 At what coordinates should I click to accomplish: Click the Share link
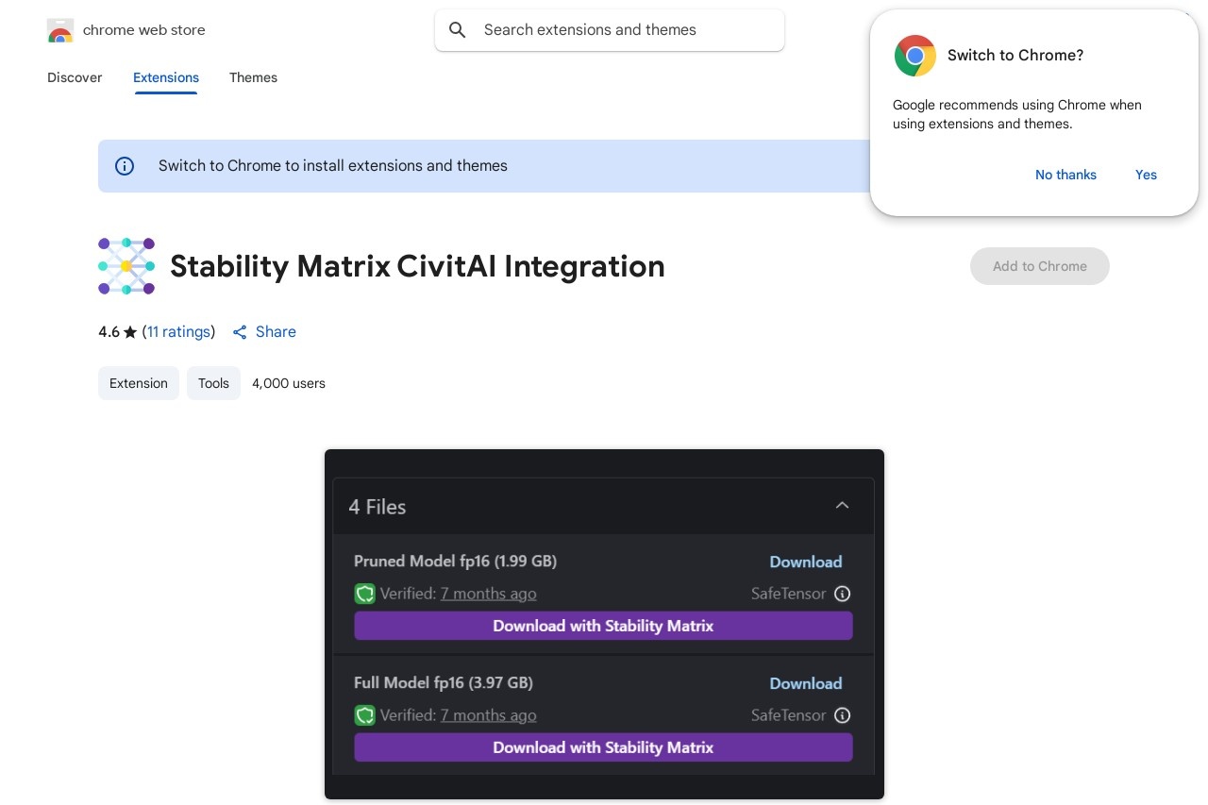click(276, 332)
